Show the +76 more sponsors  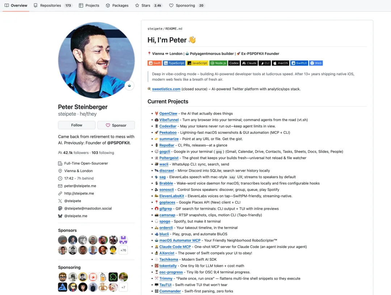coord(123,250)
